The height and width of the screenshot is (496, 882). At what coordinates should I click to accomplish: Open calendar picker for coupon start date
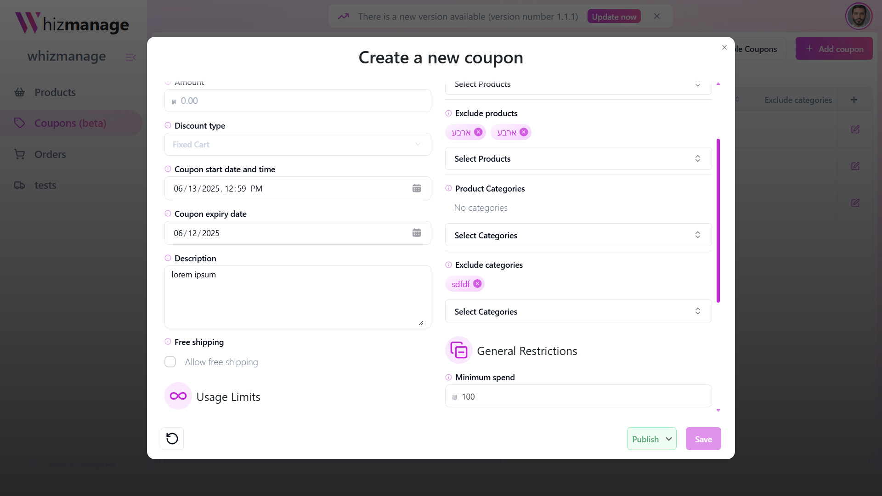[x=417, y=188]
